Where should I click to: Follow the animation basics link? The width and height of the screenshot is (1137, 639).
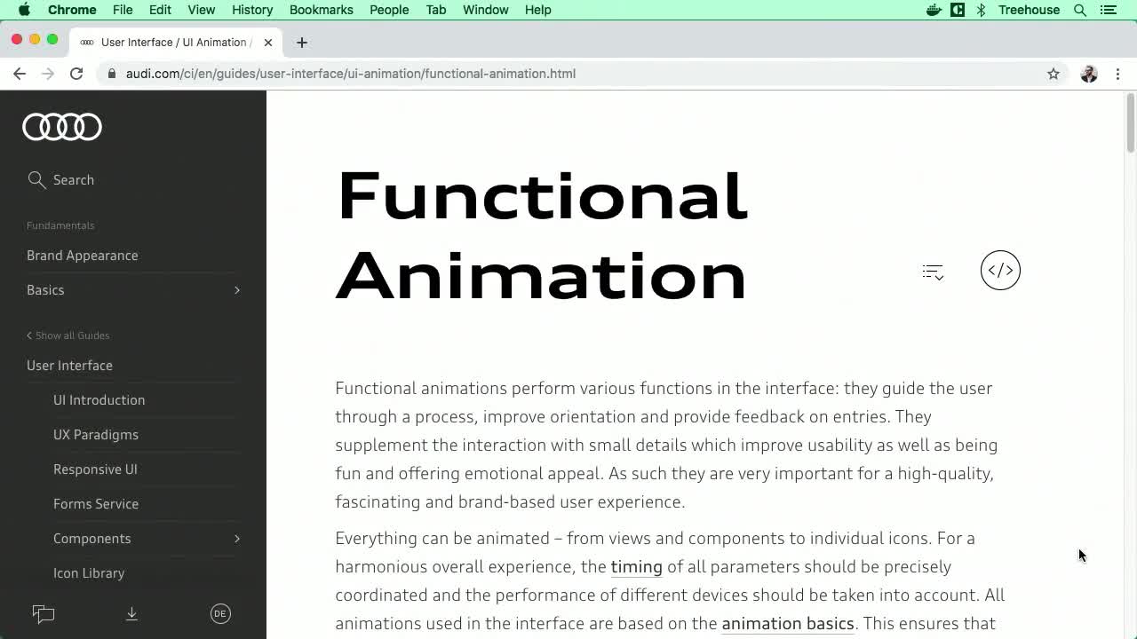tap(787, 623)
